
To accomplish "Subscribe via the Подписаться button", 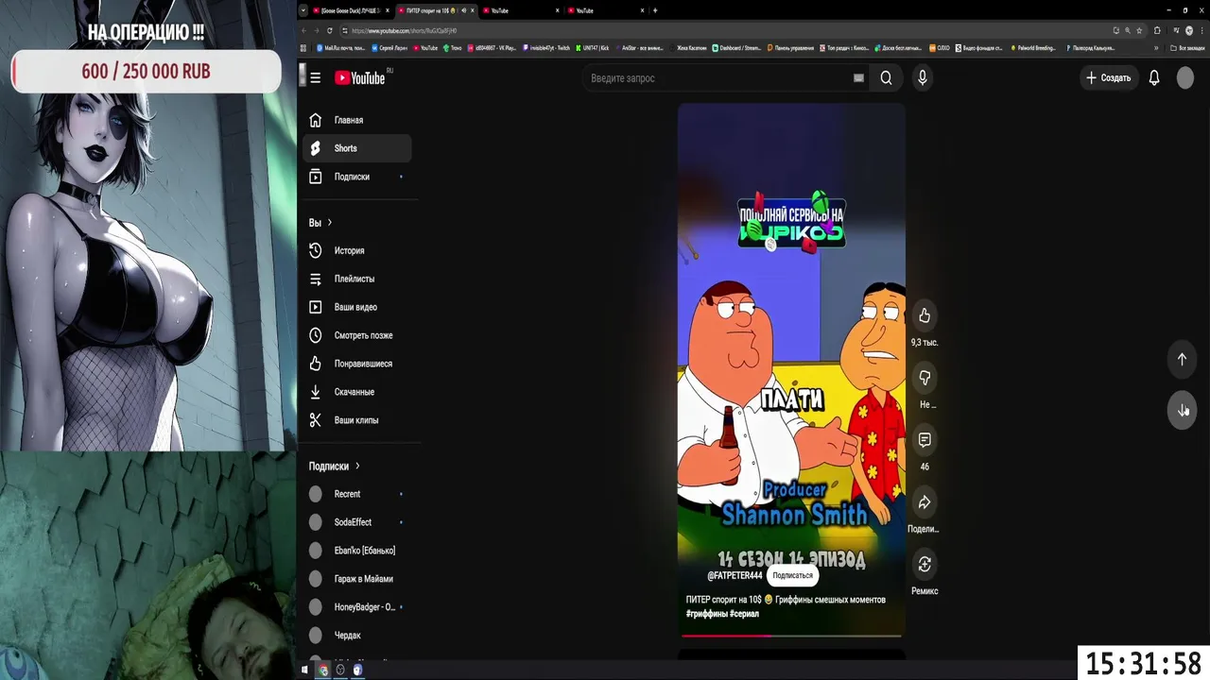I will (792, 575).
